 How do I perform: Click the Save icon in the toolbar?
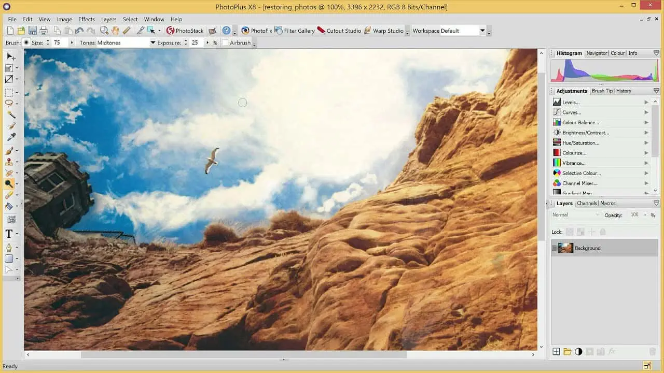[x=33, y=31]
